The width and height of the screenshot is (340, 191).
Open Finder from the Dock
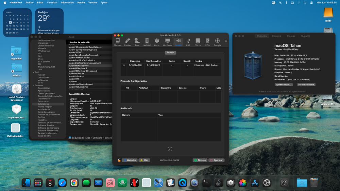click(26, 183)
